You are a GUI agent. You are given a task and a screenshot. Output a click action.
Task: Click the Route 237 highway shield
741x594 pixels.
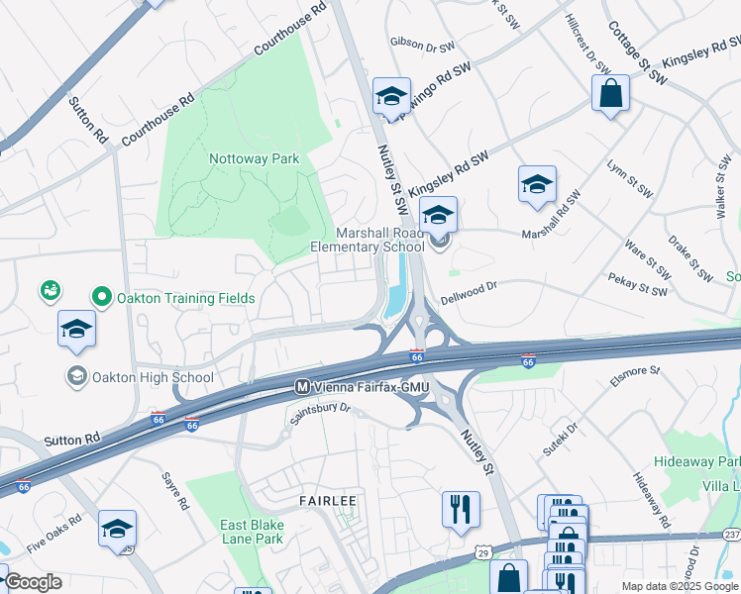pos(731,535)
